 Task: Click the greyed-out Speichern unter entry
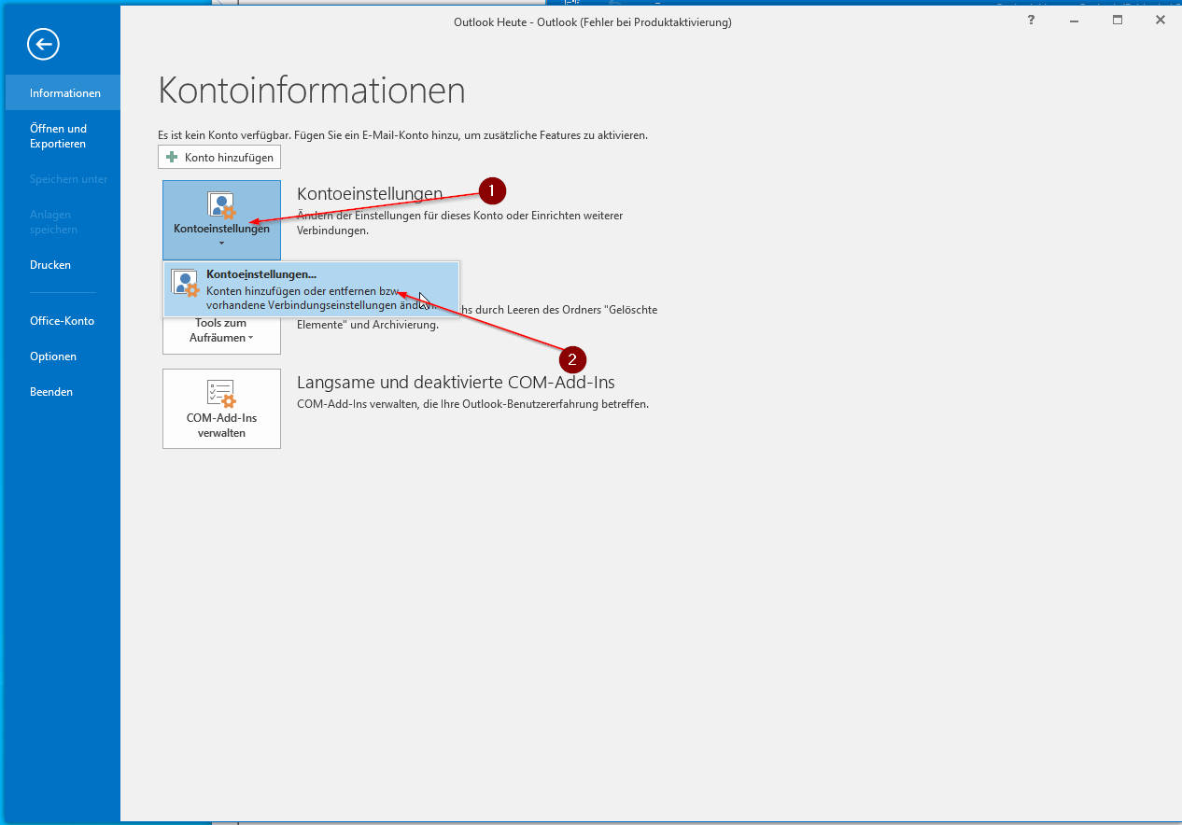68,179
